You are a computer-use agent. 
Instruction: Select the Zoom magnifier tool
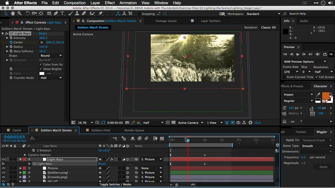click(20, 14)
